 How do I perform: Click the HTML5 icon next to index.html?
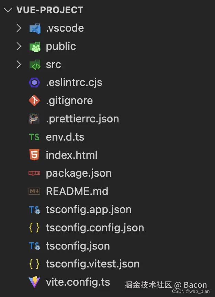pyautogui.click(x=34, y=155)
